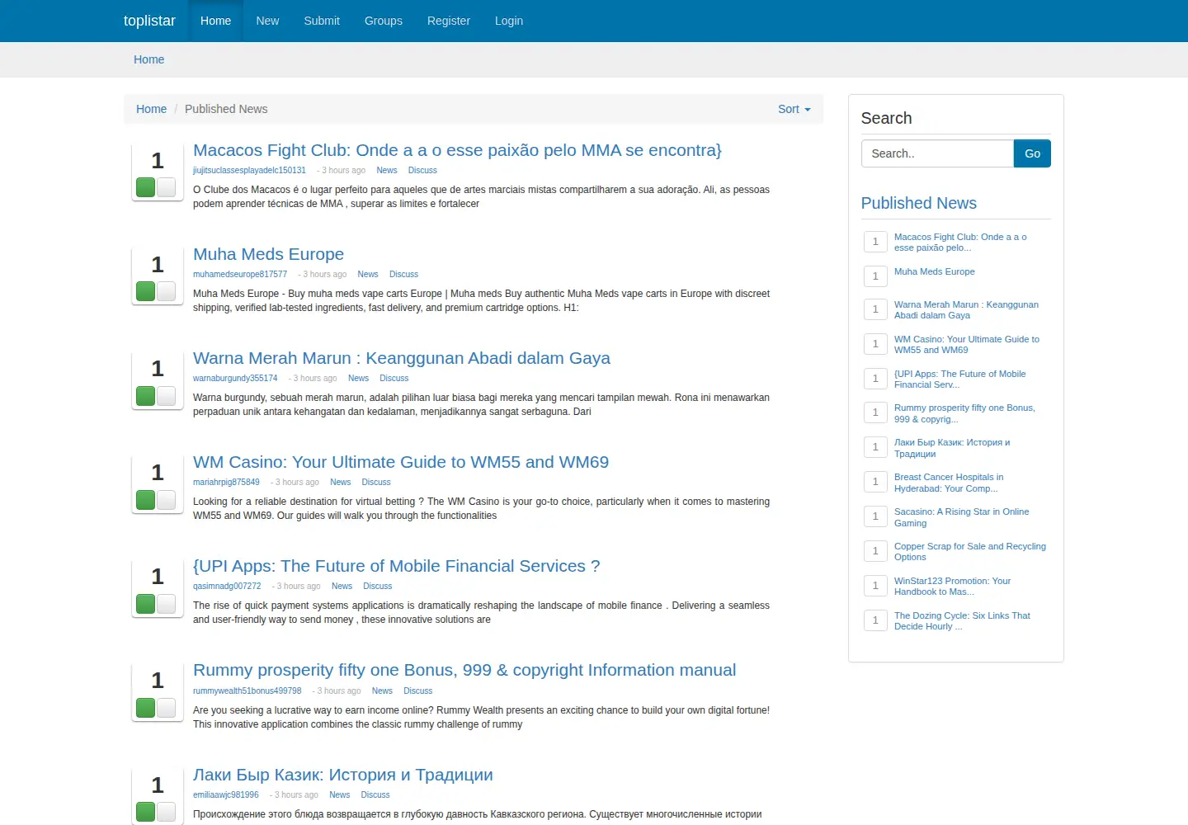The width and height of the screenshot is (1188, 825).
Task: Open sidebar link Breast Cancer Hospitals in Hyderabad
Action: point(949,483)
